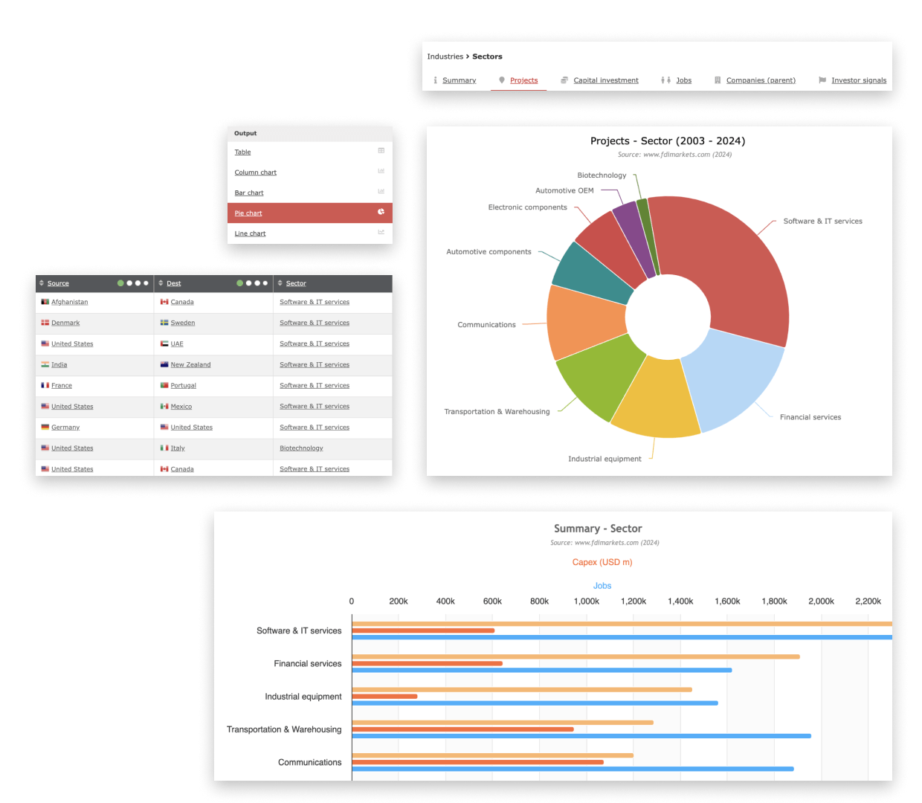Select the Line chart output icon
922x803 pixels.
(381, 233)
